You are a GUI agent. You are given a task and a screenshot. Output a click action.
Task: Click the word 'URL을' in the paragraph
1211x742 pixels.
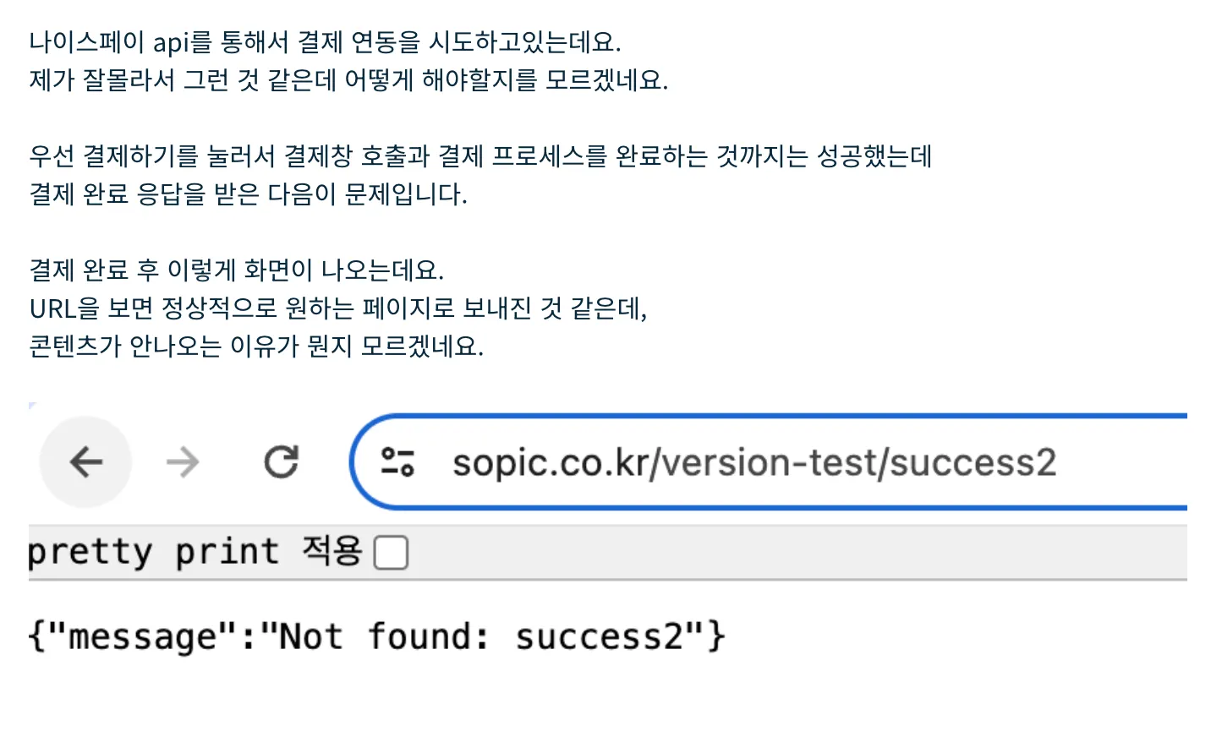point(63,308)
